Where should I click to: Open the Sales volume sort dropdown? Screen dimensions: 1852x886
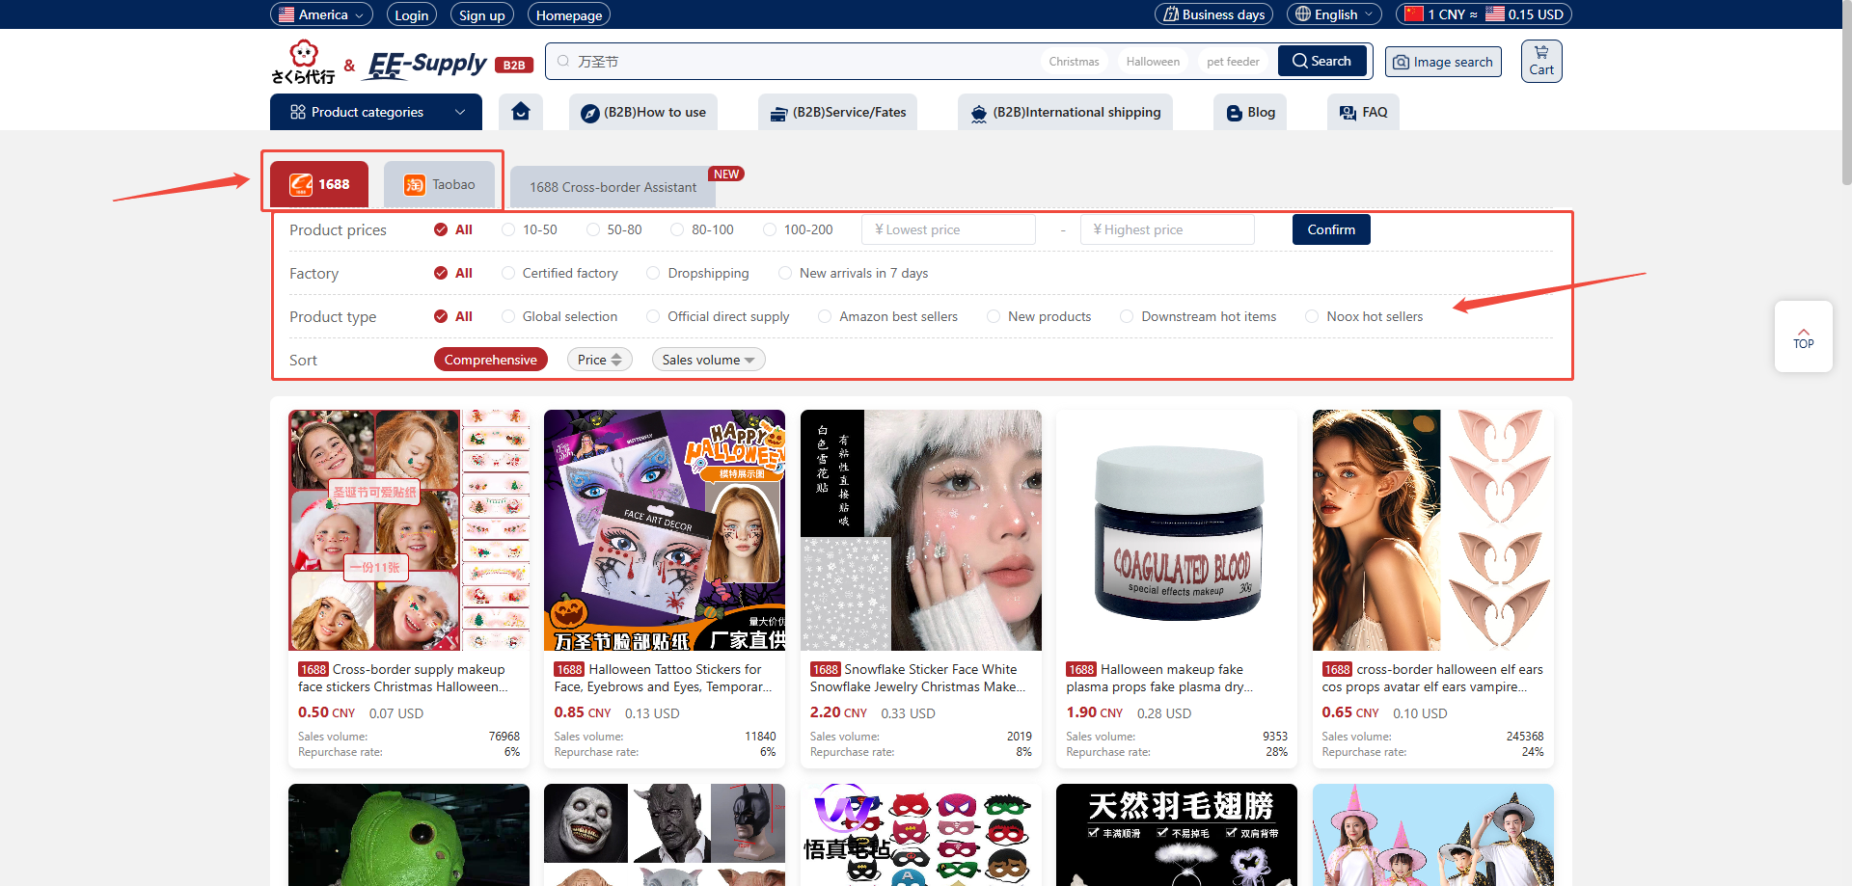tap(708, 360)
